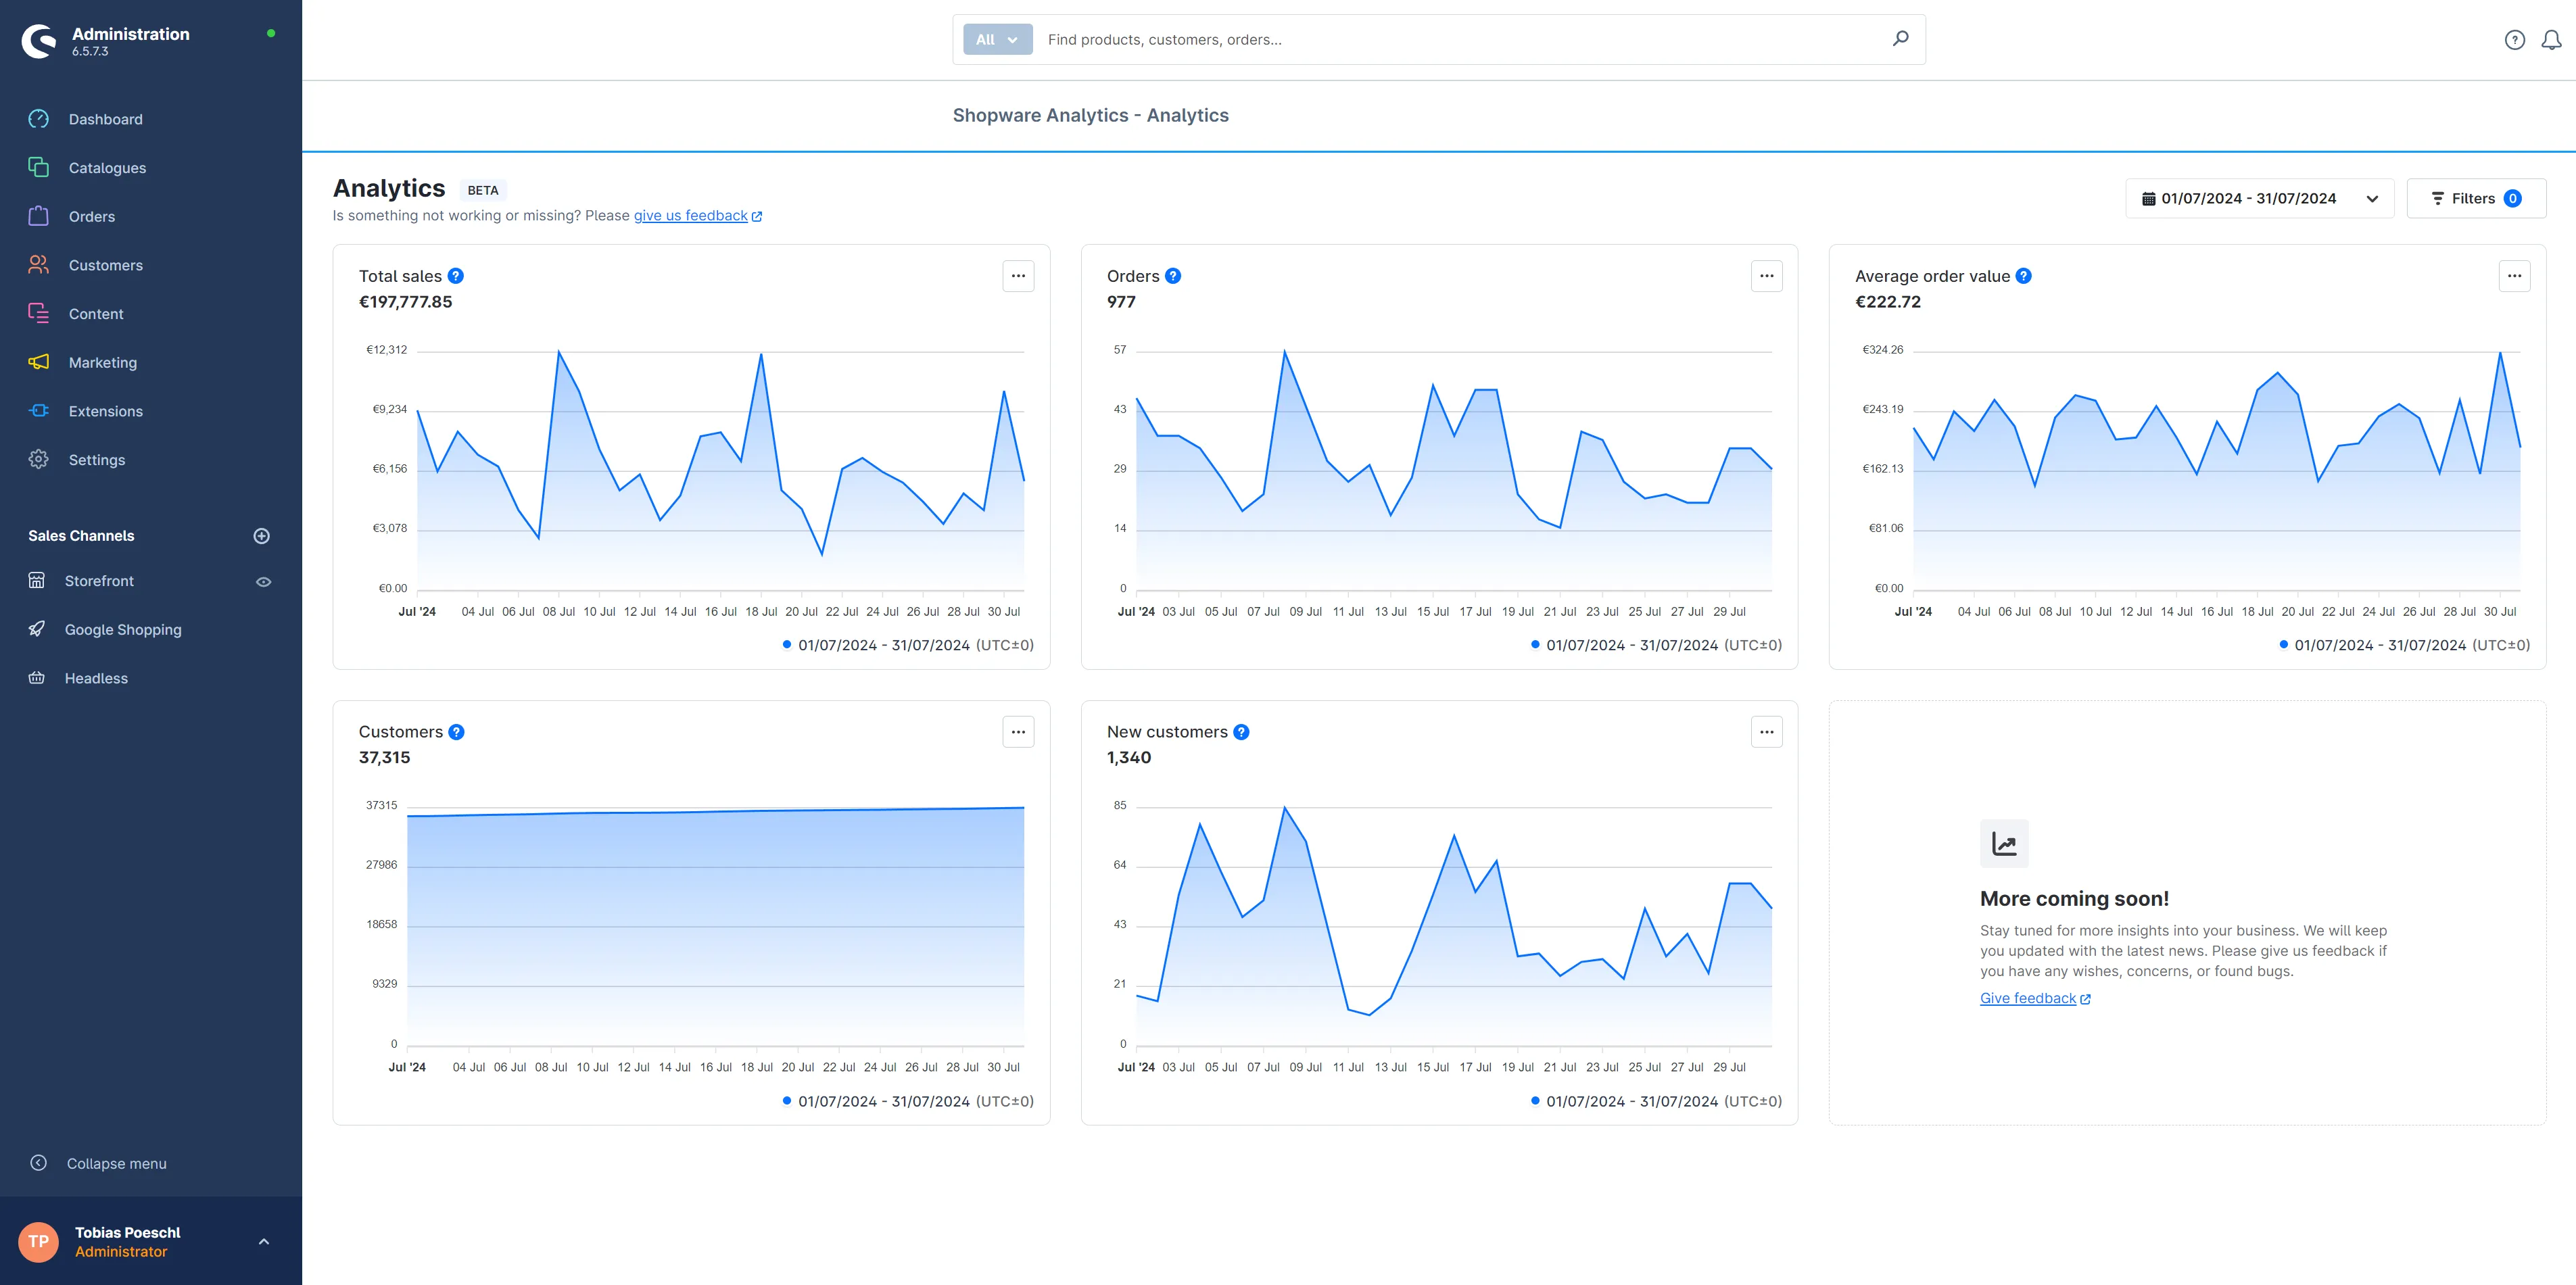Open the Headless sales channel icon
The image size is (2576, 1285).
37,677
